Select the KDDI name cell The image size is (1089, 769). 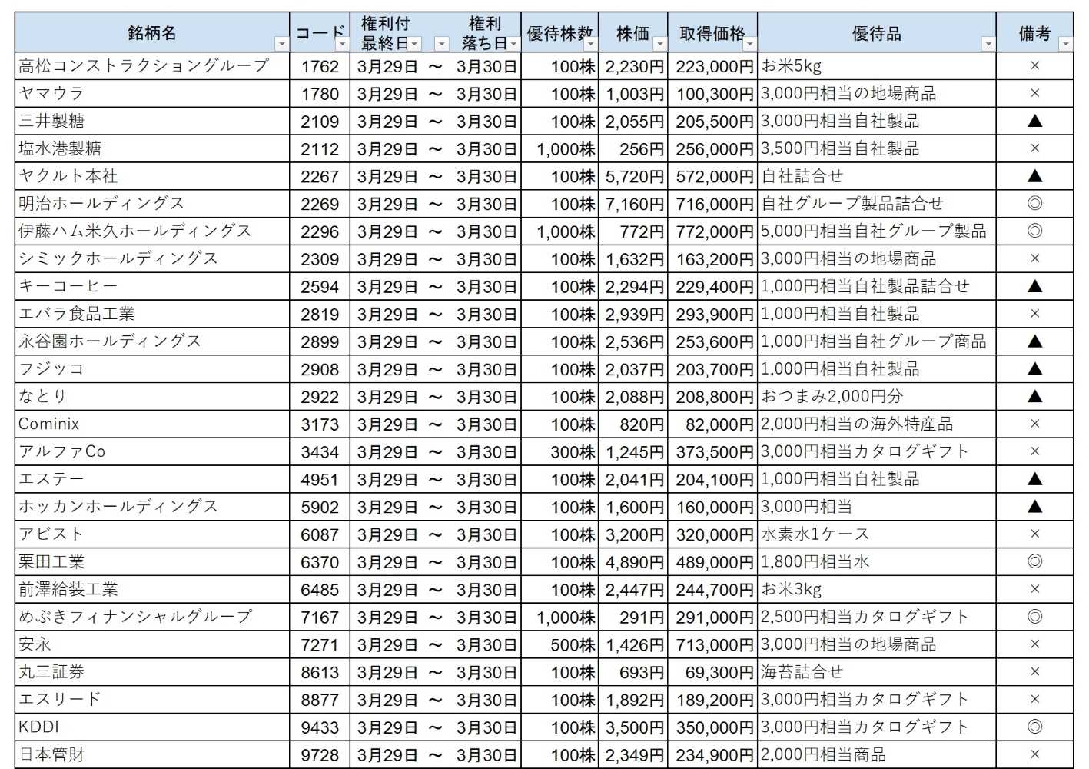click(152, 727)
